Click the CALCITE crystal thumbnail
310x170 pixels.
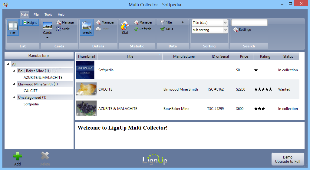click(86, 89)
